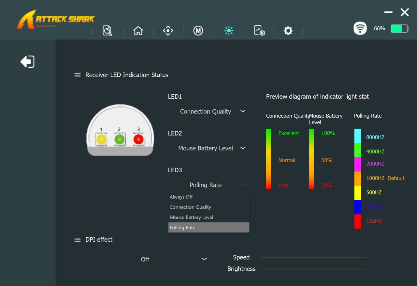Expand the LED2 Mouse Battery Level dropdown
Image resolution: width=417 pixels, height=286 pixels.
click(x=209, y=148)
